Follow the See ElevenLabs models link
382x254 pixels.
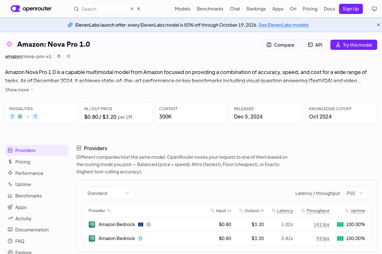pos(283,25)
